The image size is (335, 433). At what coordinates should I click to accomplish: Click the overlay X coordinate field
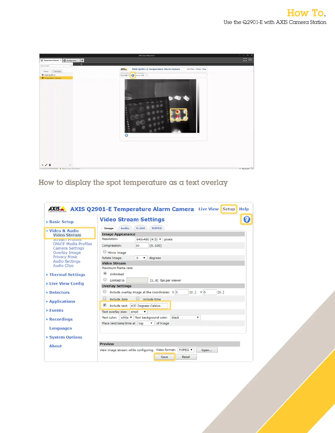pos(182,292)
